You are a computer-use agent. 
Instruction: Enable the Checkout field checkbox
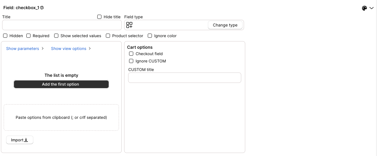coord(131,54)
